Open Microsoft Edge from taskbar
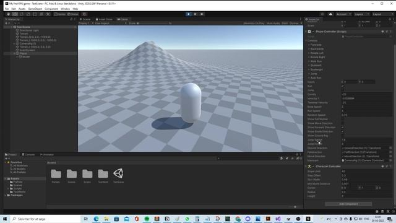396x223 pixels. pyautogui.click(x=97, y=219)
